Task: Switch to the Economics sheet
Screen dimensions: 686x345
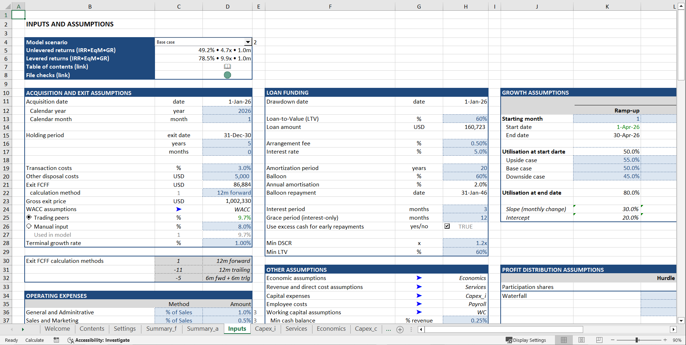Action: 331,329
